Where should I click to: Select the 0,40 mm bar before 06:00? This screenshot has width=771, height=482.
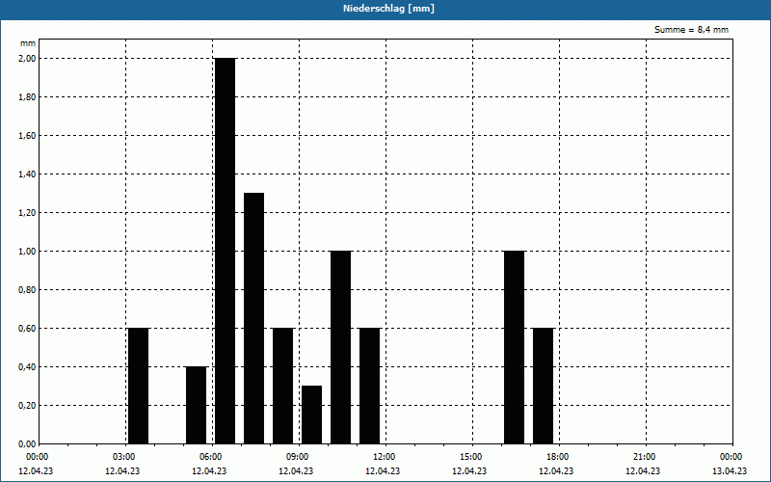coord(197,405)
